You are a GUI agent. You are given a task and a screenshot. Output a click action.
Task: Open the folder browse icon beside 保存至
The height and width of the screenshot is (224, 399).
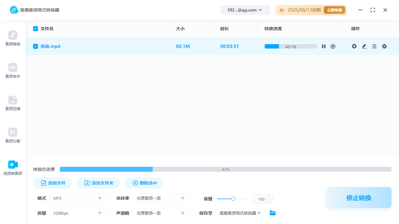click(x=272, y=213)
